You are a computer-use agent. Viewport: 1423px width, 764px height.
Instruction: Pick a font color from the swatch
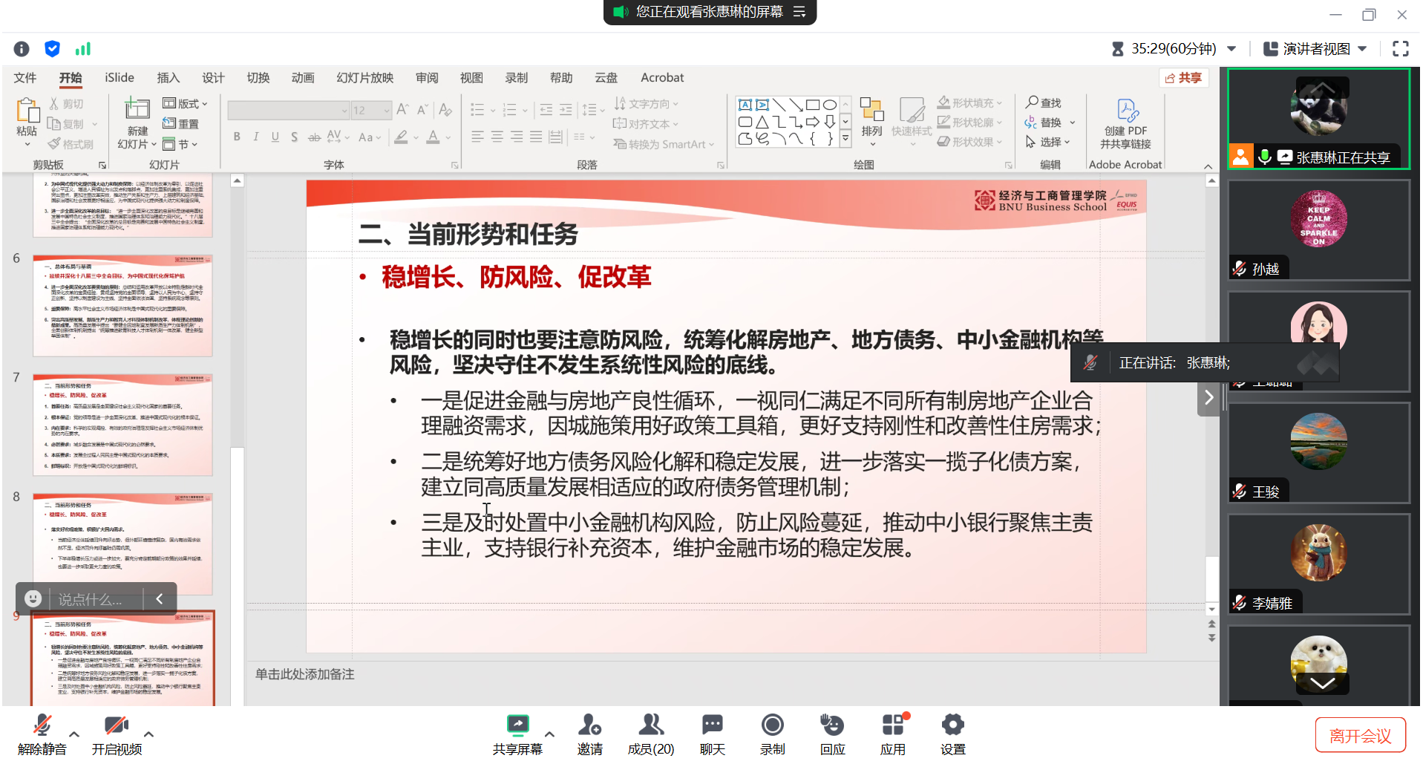point(434,137)
